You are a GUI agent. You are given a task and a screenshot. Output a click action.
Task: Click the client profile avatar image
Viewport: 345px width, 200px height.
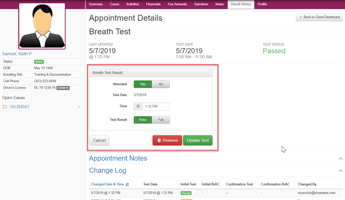pyautogui.click(x=42, y=26)
